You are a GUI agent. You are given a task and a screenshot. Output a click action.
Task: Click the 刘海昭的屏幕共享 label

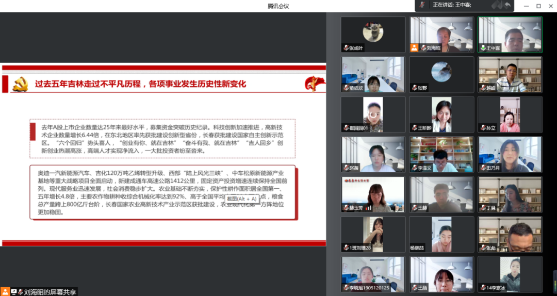tap(51, 291)
